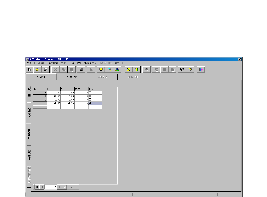Click the three colored balls toolbar icon
The height and width of the screenshot is (197, 267).
click(117, 70)
